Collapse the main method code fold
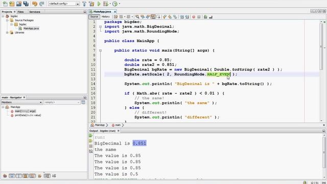327x184 pixels. 100,51
